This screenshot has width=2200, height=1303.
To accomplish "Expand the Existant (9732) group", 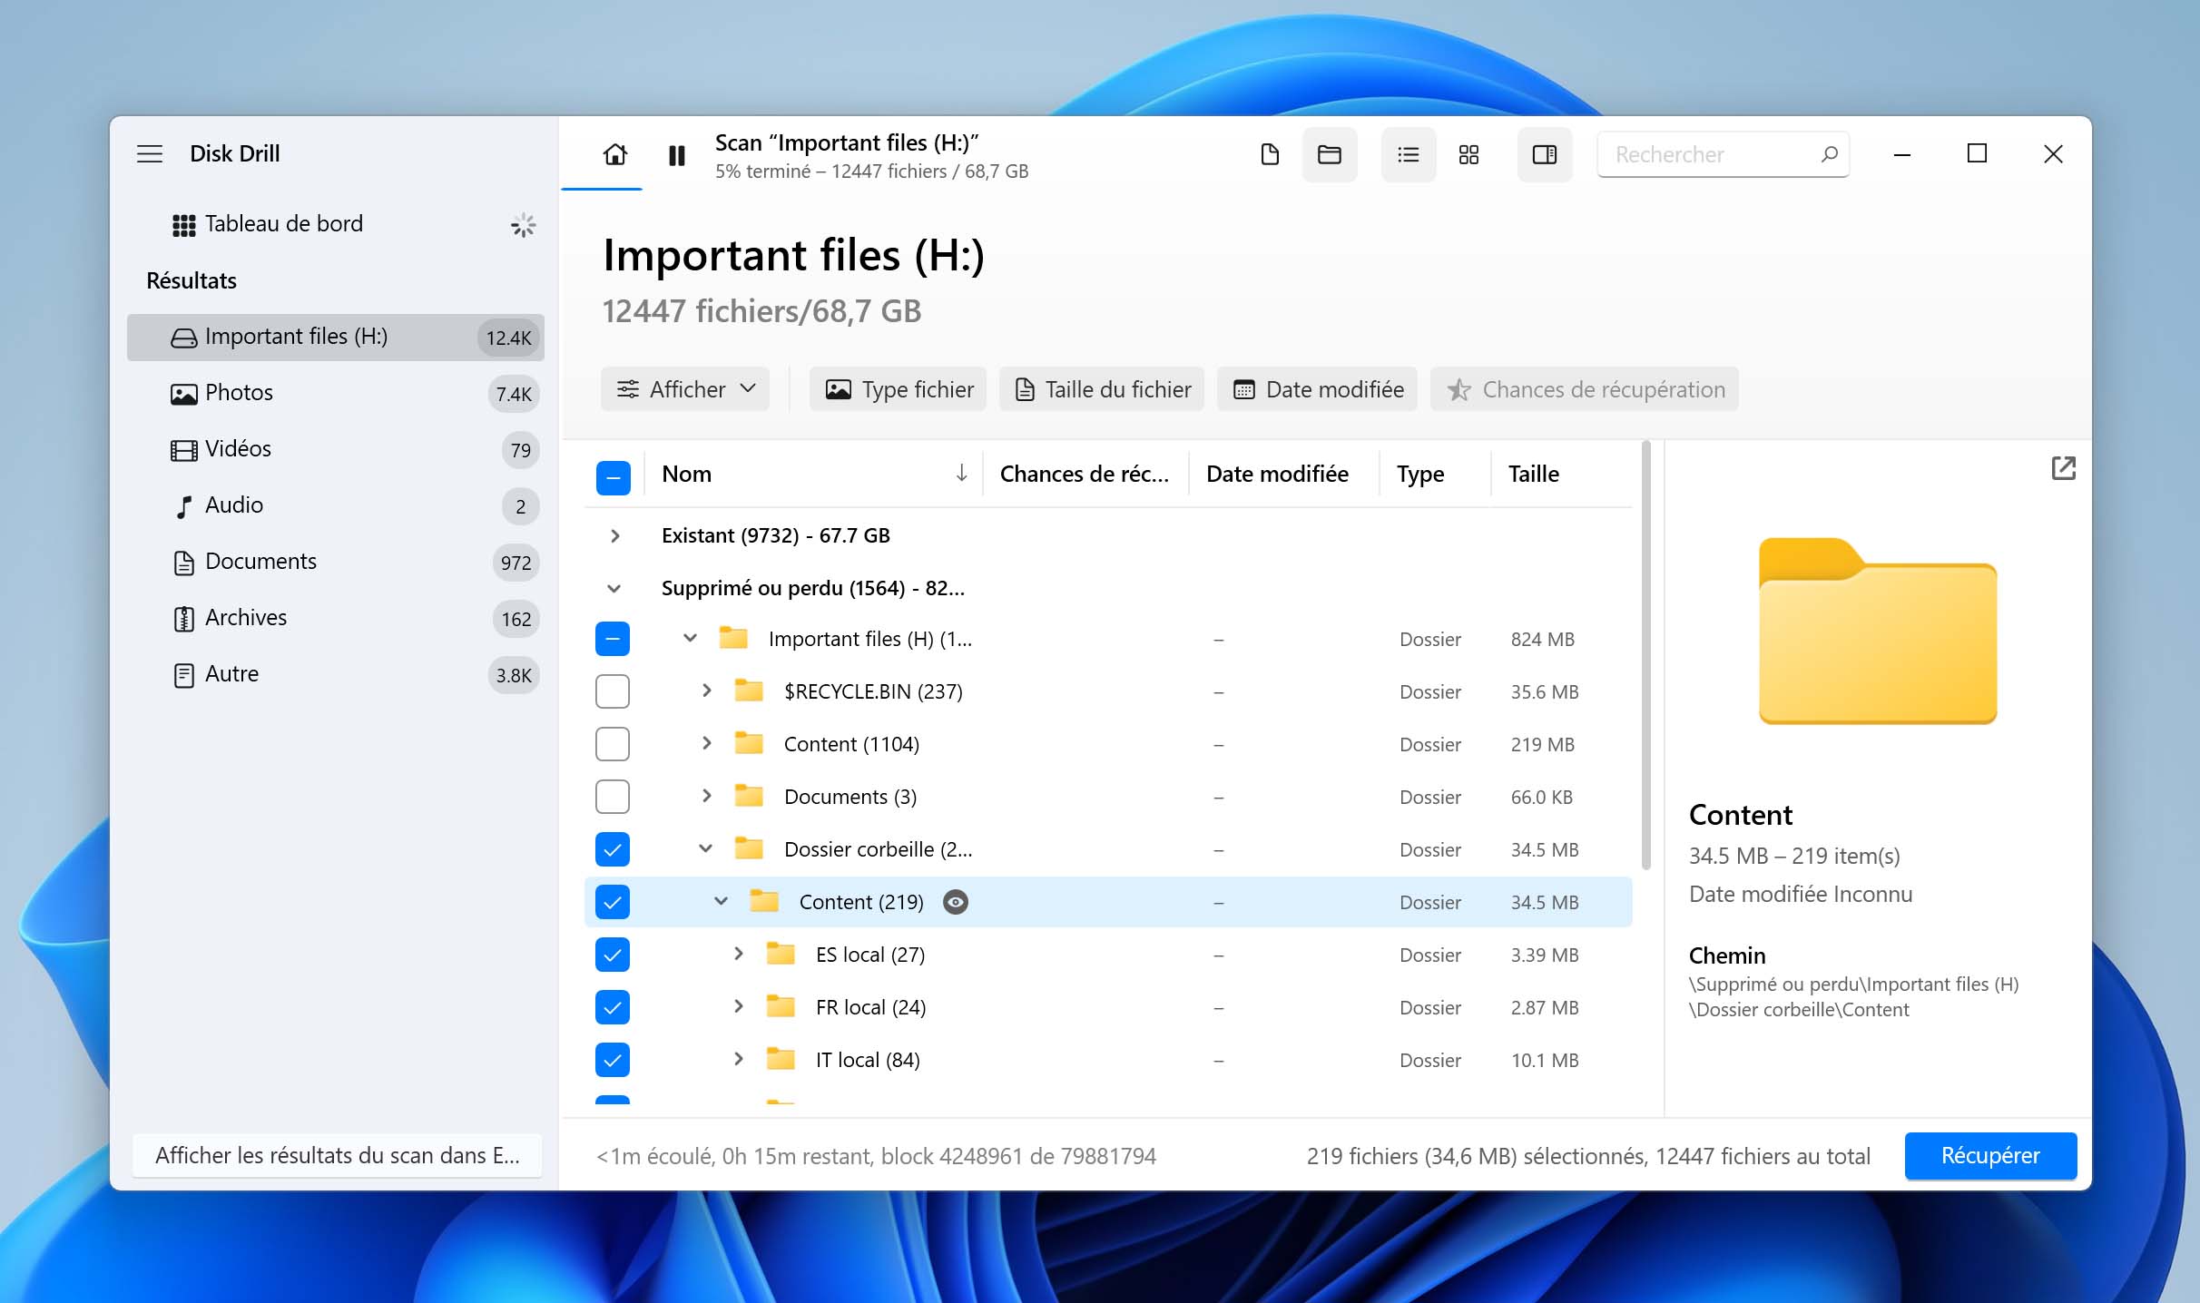I will (615, 535).
